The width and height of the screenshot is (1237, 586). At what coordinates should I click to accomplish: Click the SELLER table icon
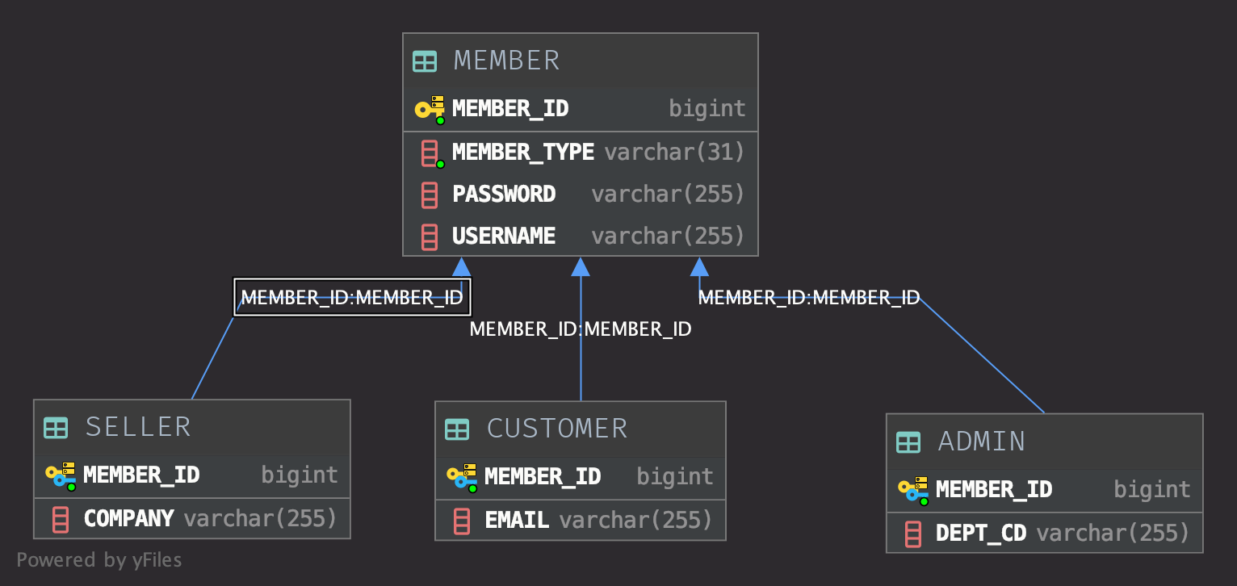pyautogui.click(x=56, y=428)
